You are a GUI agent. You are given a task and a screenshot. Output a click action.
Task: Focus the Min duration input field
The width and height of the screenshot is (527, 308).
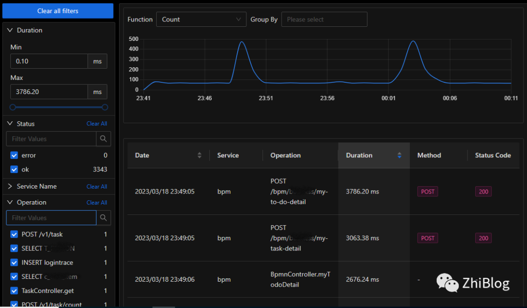click(49, 61)
